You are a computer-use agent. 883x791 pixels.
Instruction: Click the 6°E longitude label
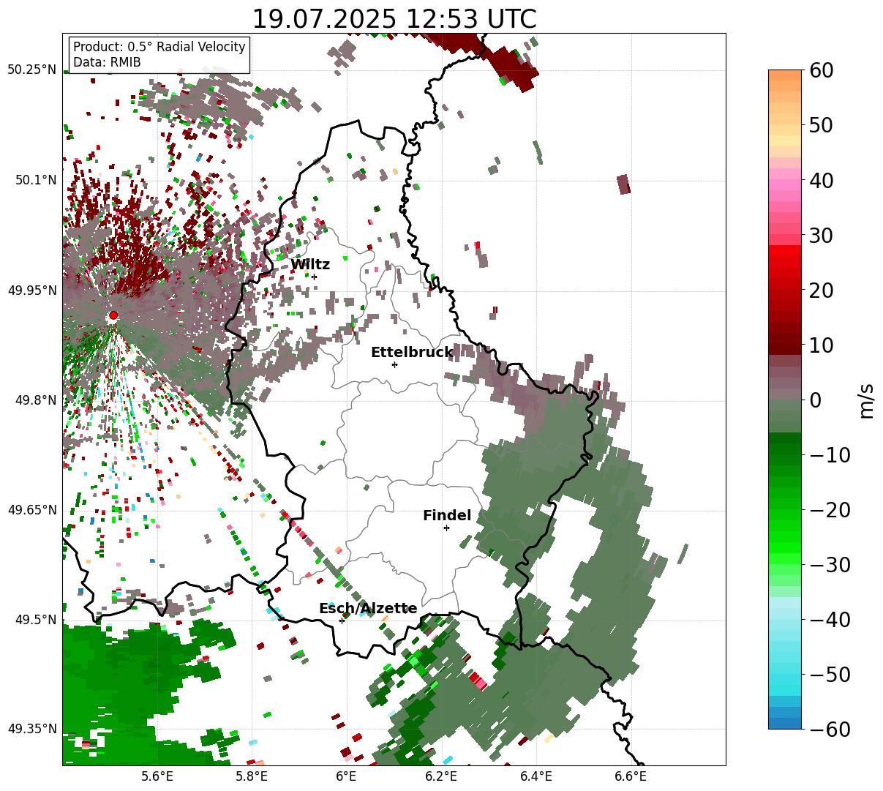(346, 776)
